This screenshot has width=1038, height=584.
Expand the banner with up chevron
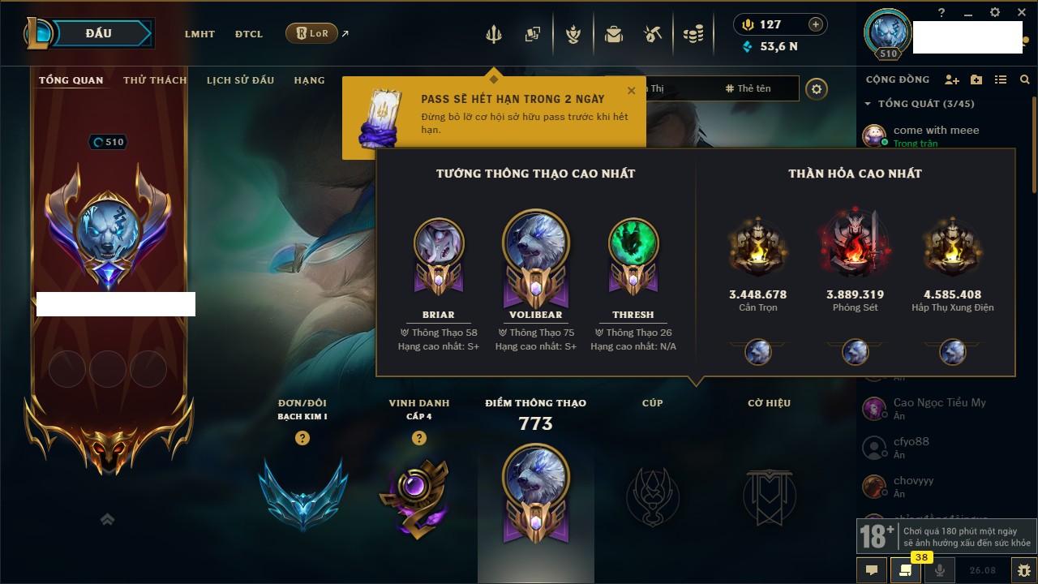click(108, 519)
